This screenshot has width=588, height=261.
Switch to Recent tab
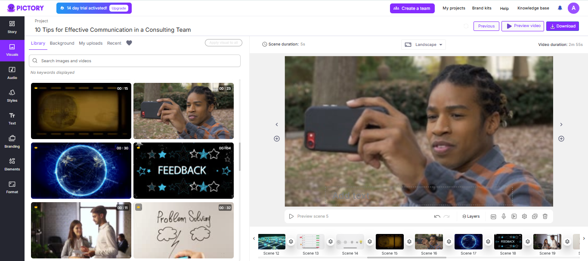pos(114,43)
